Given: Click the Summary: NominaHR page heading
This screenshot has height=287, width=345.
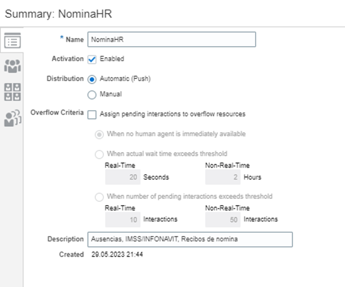Looking at the screenshot, I should 58,14.
